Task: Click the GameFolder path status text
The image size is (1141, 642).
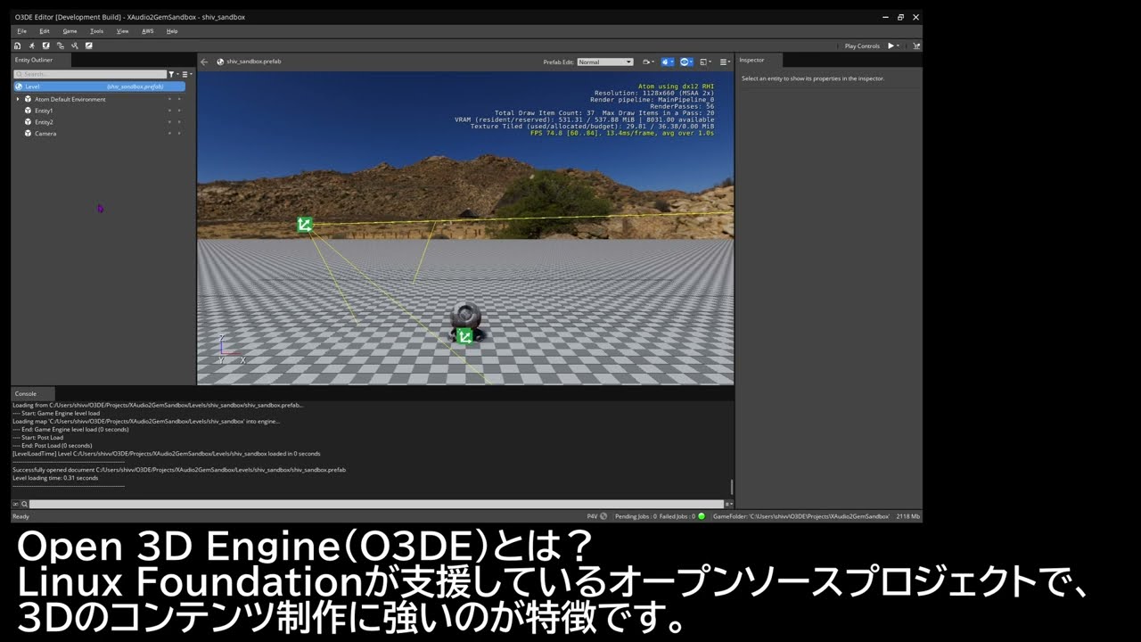Action: coord(801,516)
